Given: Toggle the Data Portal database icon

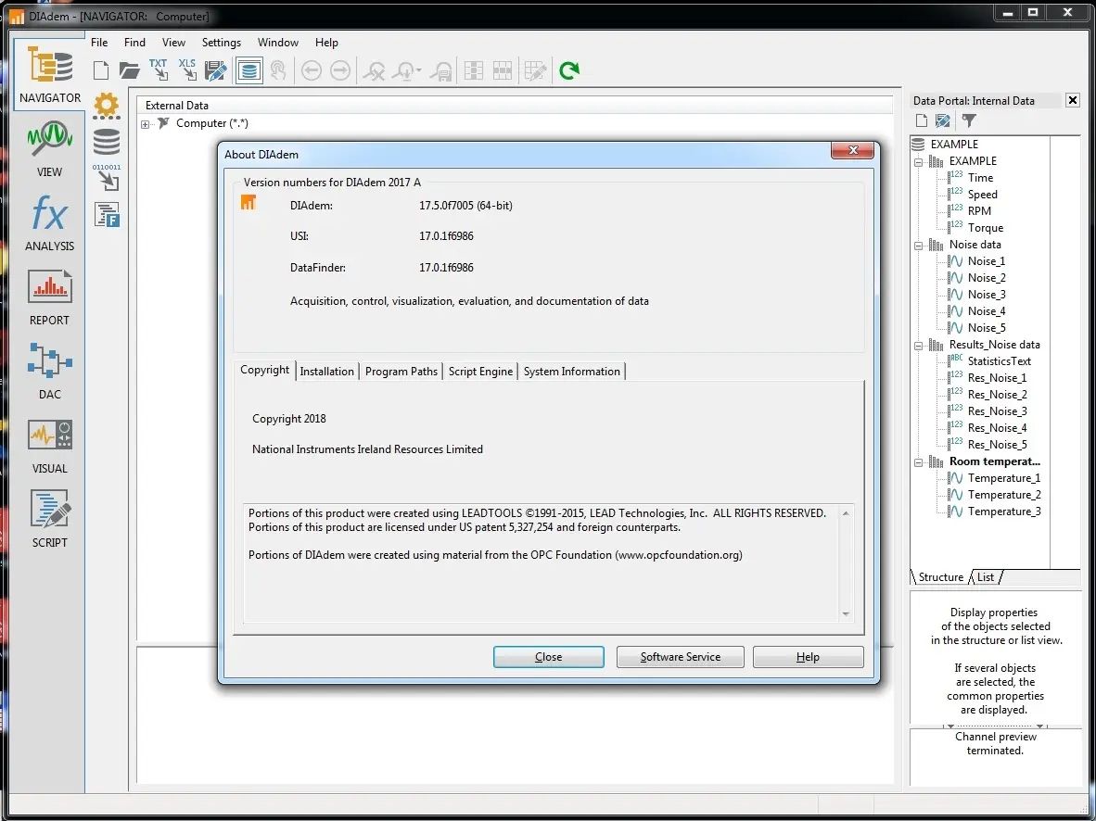Looking at the screenshot, I should pos(249,70).
